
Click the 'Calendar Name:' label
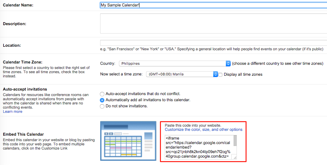tap(18, 5)
